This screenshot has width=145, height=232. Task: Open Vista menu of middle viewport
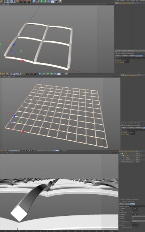(x=14, y=77)
